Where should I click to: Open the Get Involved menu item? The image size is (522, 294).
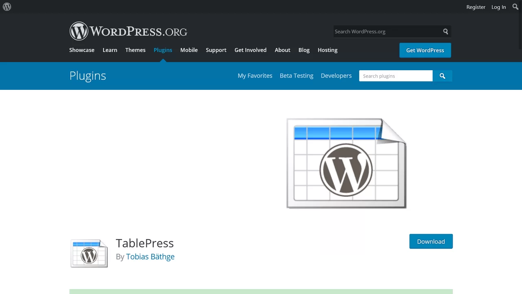click(250, 50)
